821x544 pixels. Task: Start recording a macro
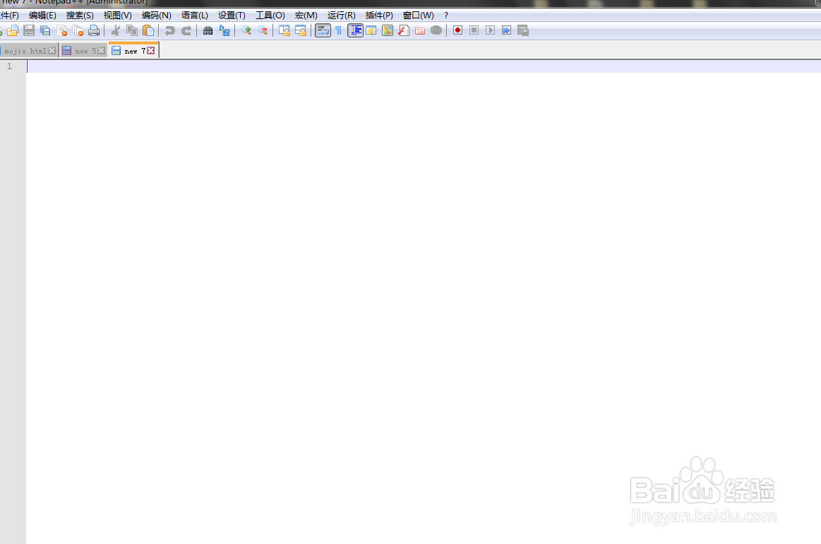click(457, 30)
